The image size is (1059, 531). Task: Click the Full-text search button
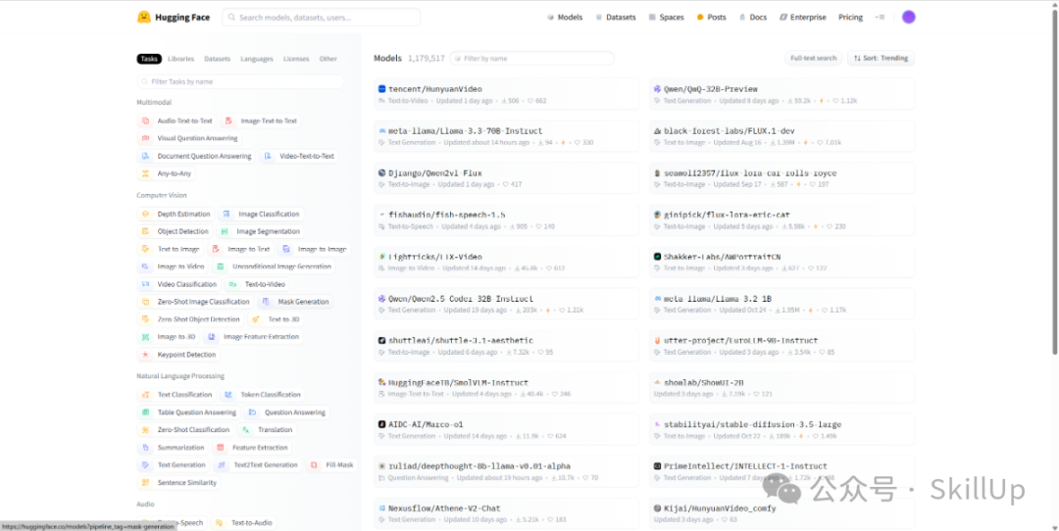813,58
